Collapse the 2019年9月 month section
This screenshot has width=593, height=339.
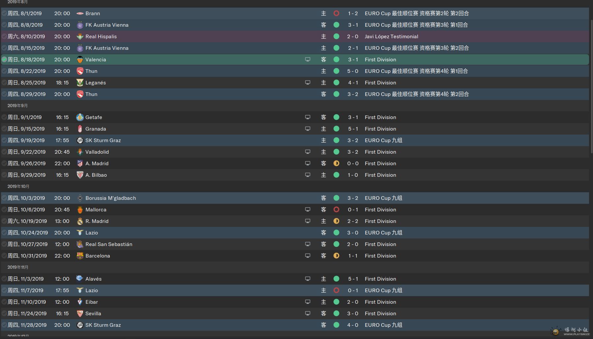click(x=17, y=106)
